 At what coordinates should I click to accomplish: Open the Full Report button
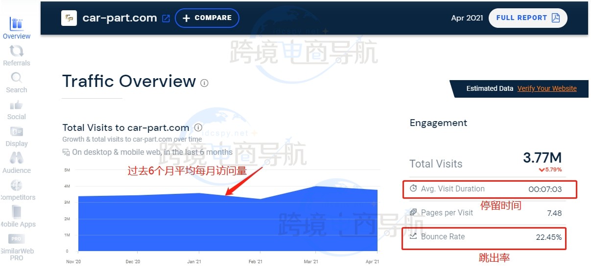click(528, 18)
